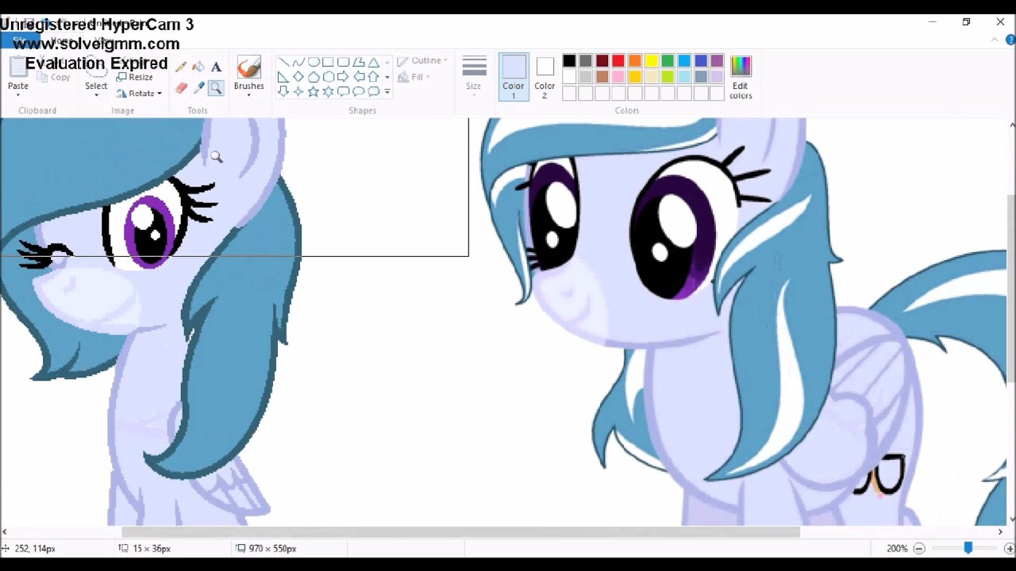The height and width of the screenshot is (571, 1016).
Task: Choose the Rounded rectangular callout shape
Action: 344,91
